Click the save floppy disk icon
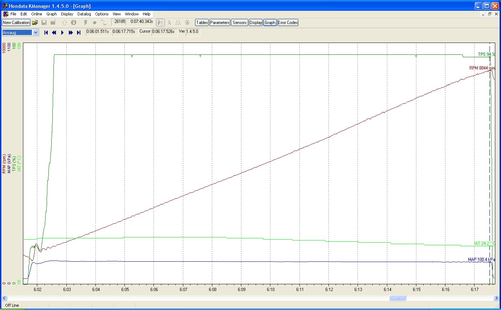The image size is (501, 310). pos(44,23)
